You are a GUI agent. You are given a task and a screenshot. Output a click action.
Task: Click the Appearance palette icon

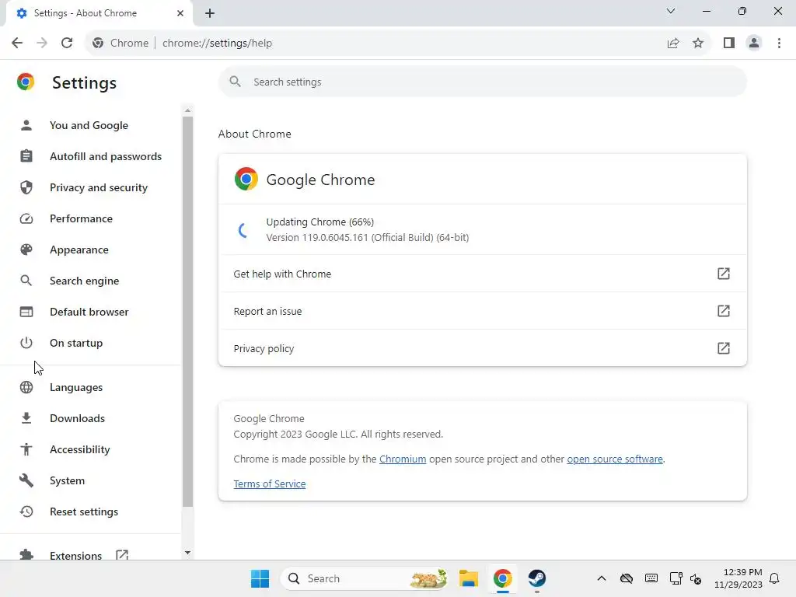(x=26, y=250)
